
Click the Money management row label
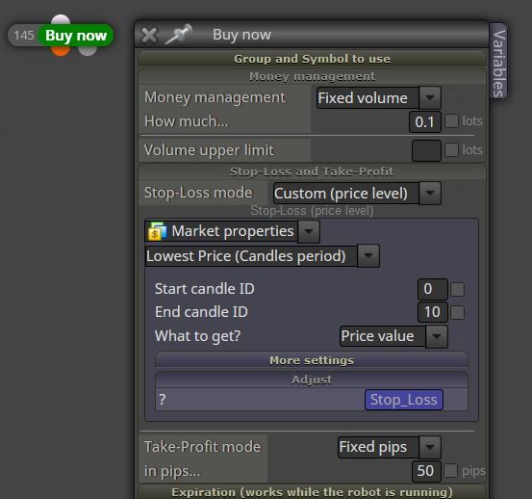215,97
